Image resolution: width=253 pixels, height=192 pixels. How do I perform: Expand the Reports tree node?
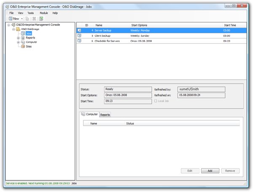18,38
